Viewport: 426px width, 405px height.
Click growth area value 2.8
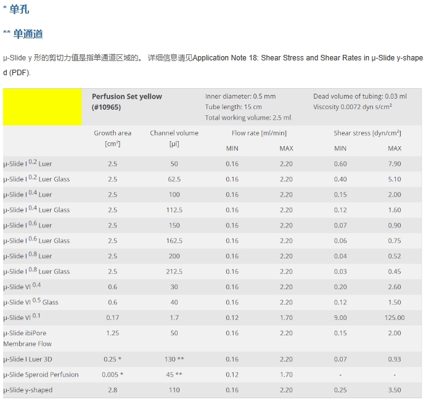(112, 390)
